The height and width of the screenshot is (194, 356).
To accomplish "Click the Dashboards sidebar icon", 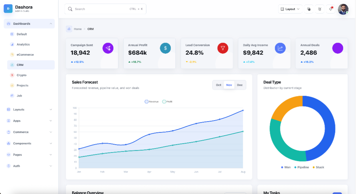I will [x=9, y=24].
